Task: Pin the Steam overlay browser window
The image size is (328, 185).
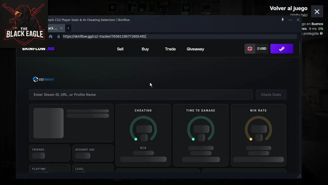Action: point(282,20)
